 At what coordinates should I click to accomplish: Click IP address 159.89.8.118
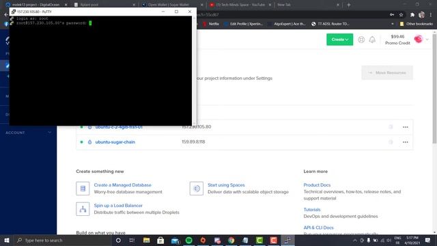pyautogui.click(x=193, y=142)
